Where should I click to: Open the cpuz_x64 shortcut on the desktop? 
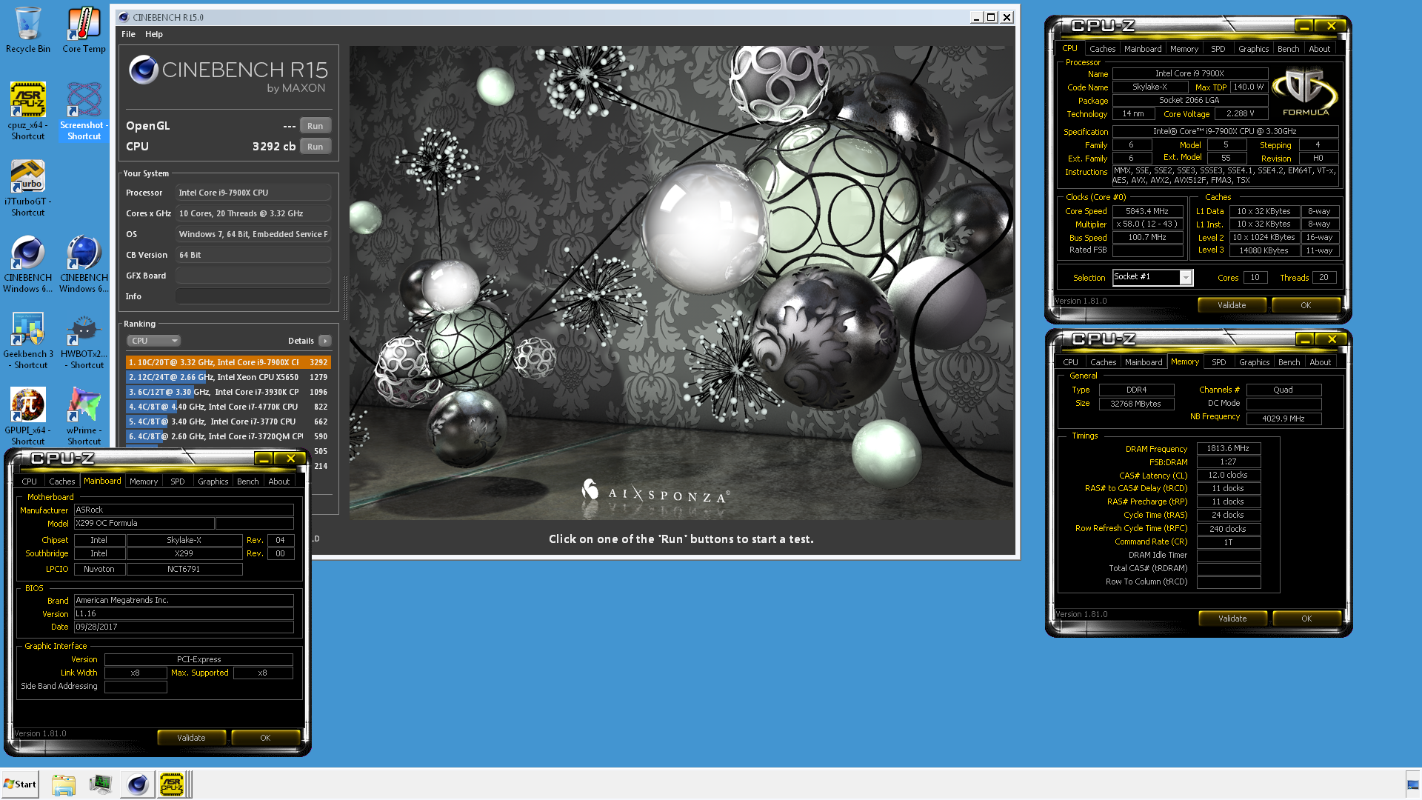click(28, 111)
